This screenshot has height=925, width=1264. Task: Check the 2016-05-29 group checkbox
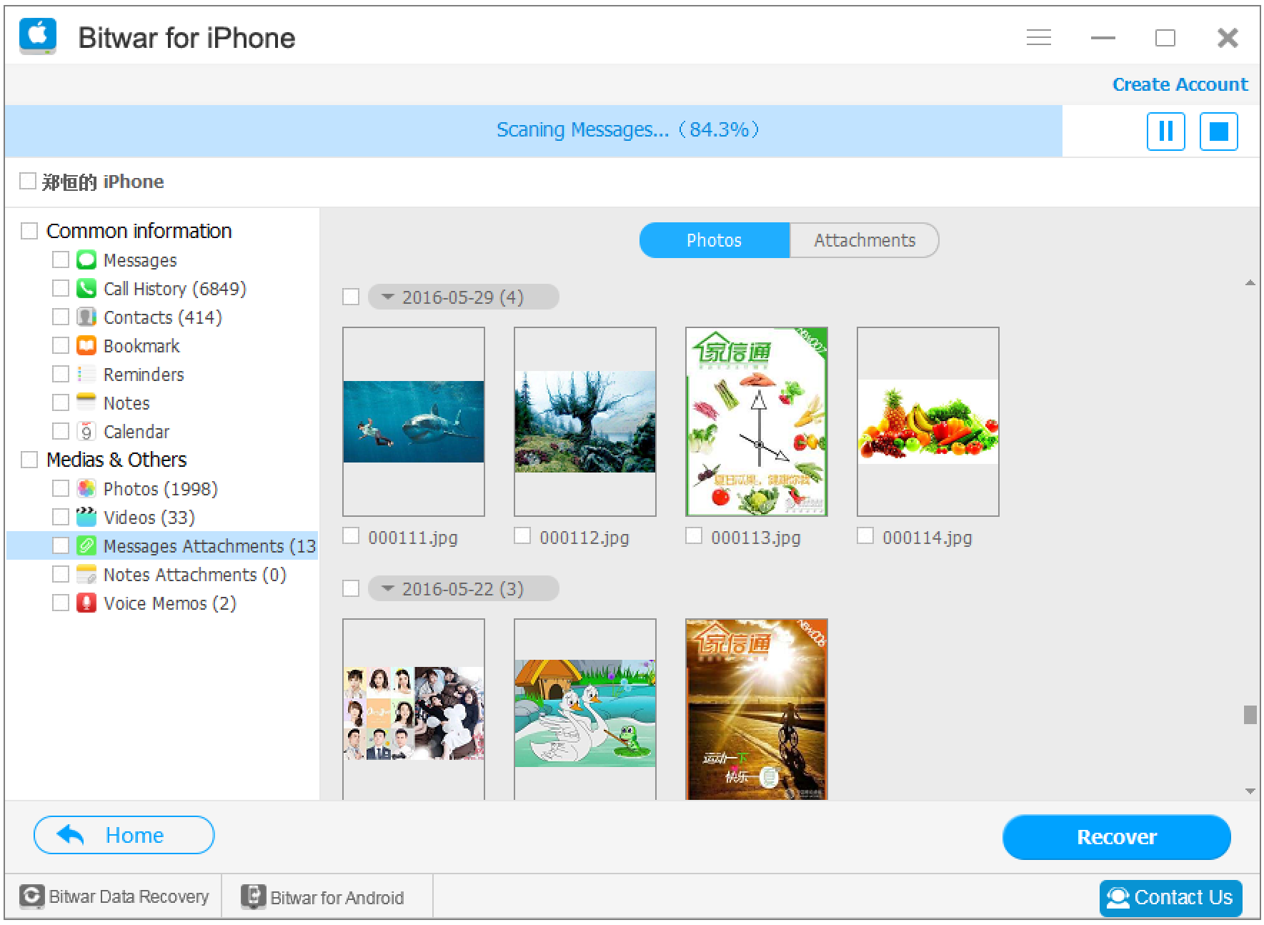click(x=351, y=297)
